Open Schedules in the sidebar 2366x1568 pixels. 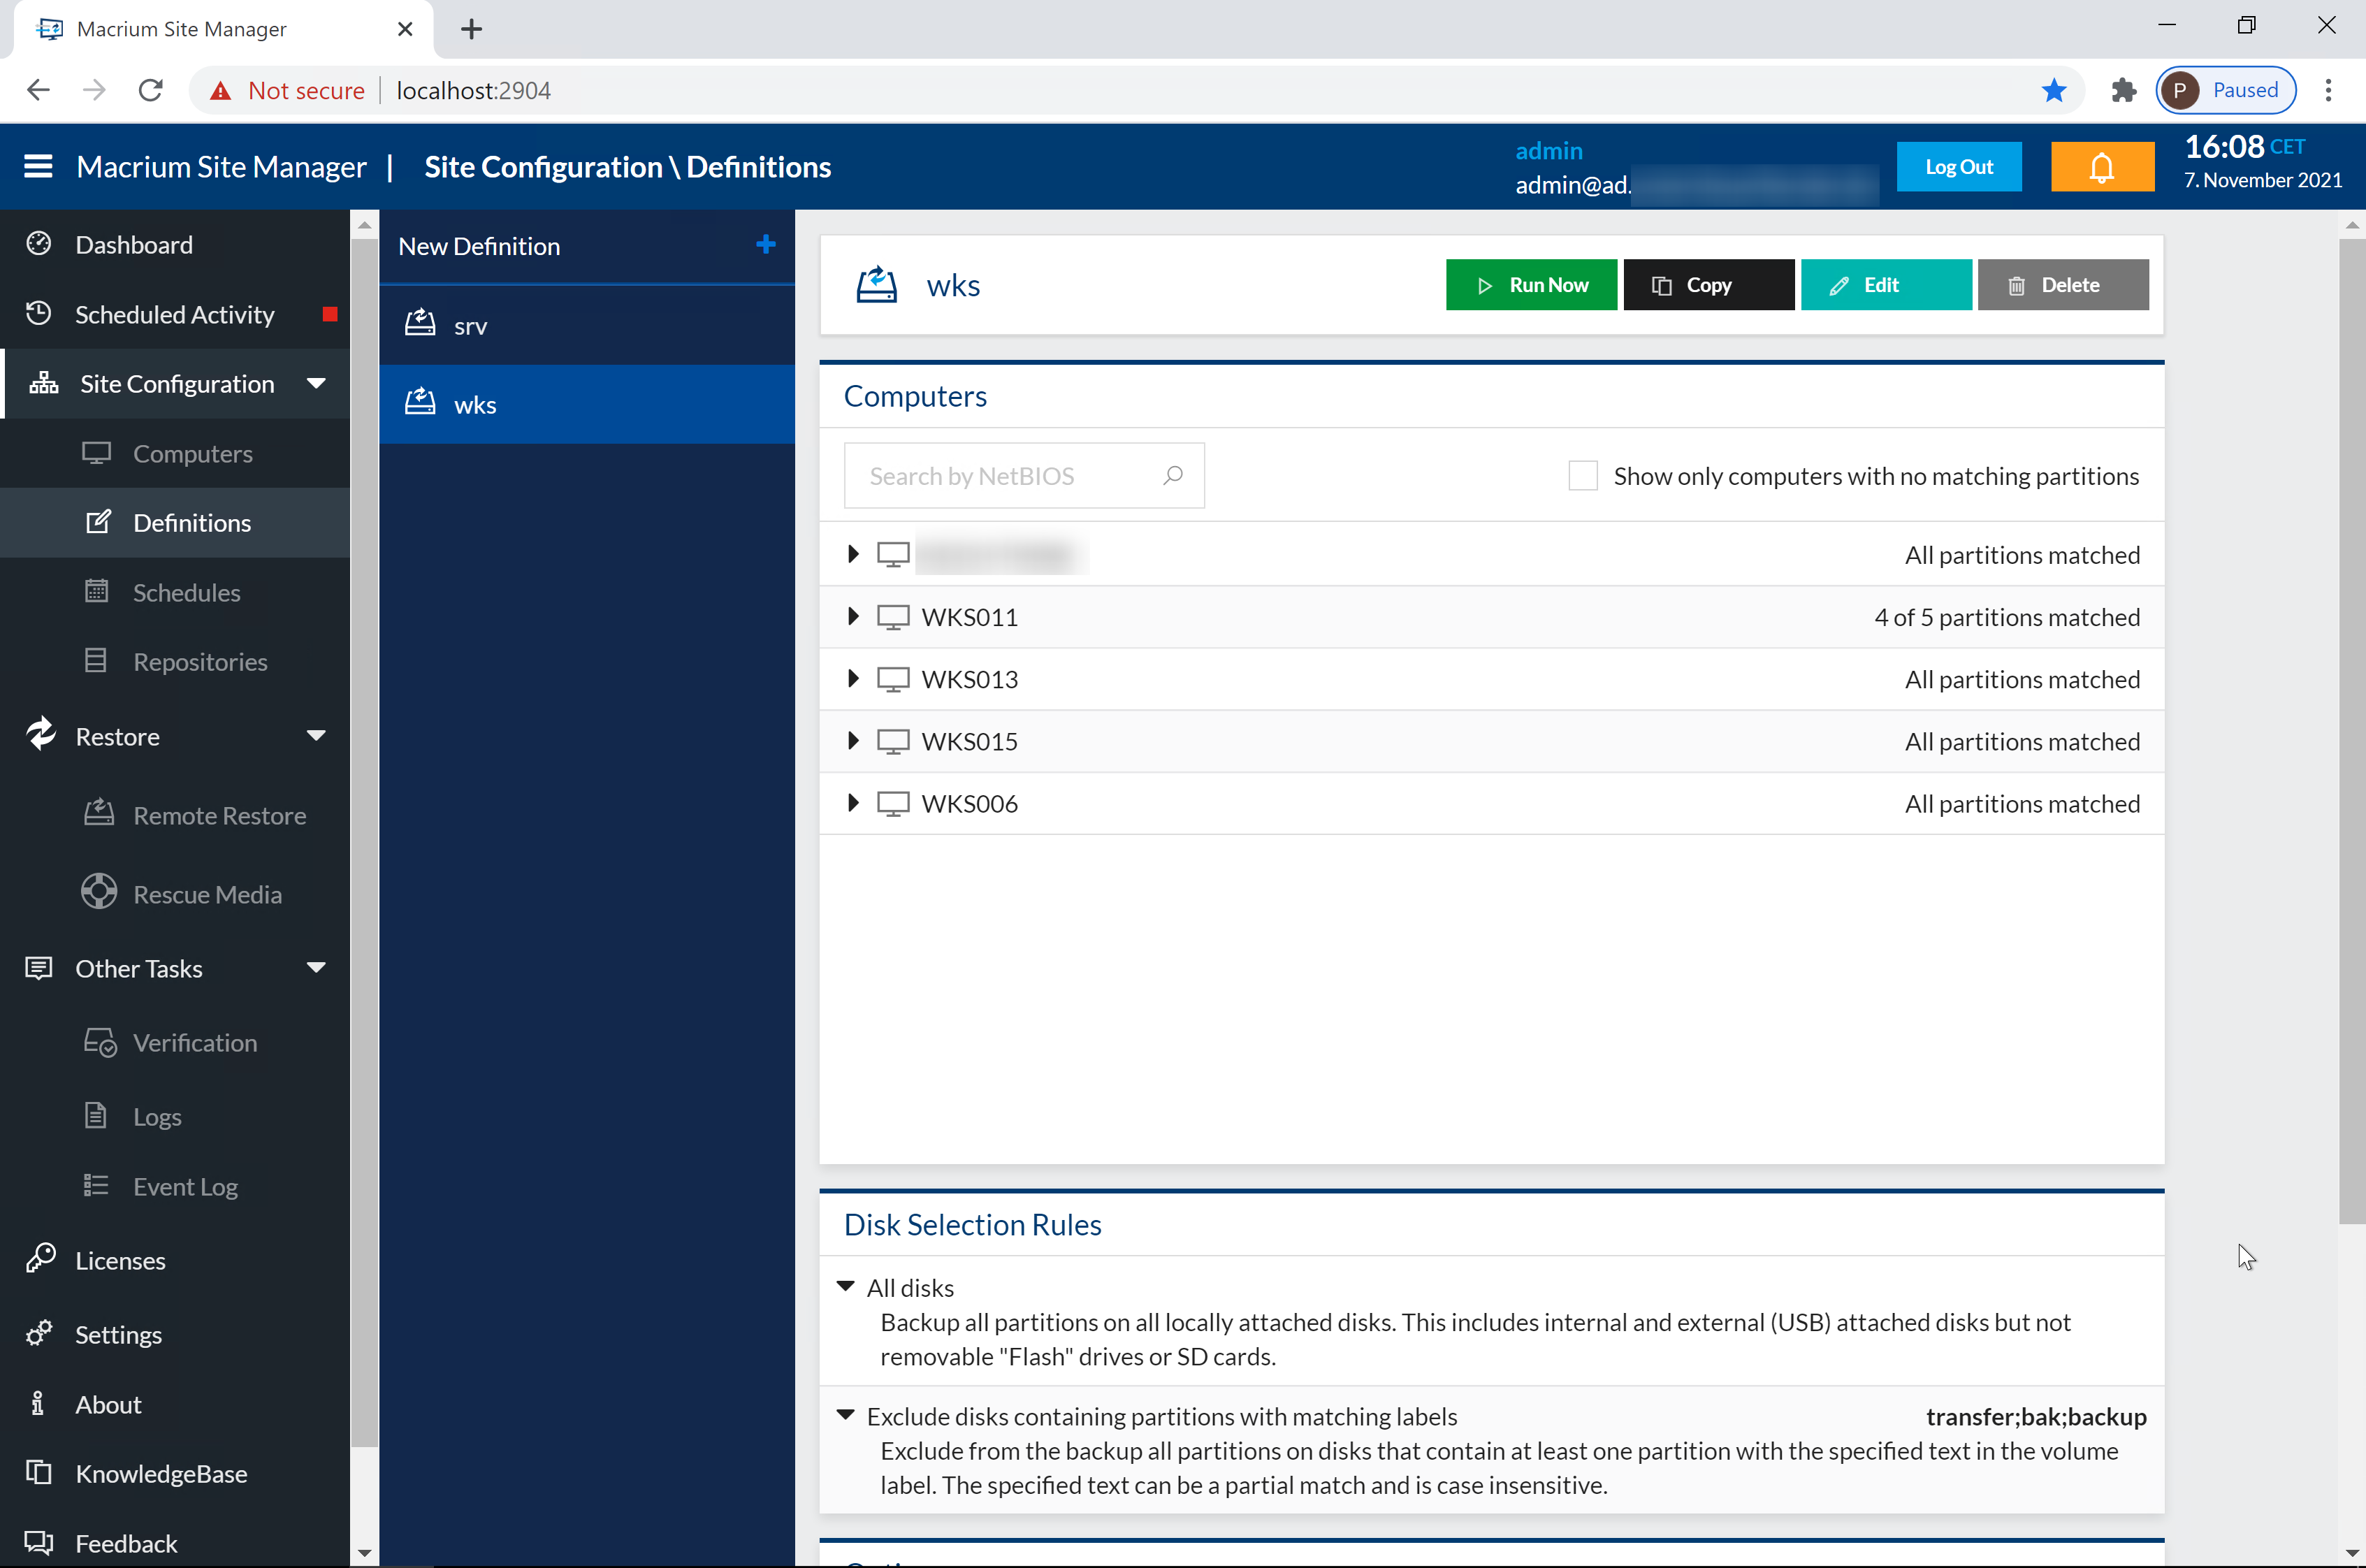186,592
